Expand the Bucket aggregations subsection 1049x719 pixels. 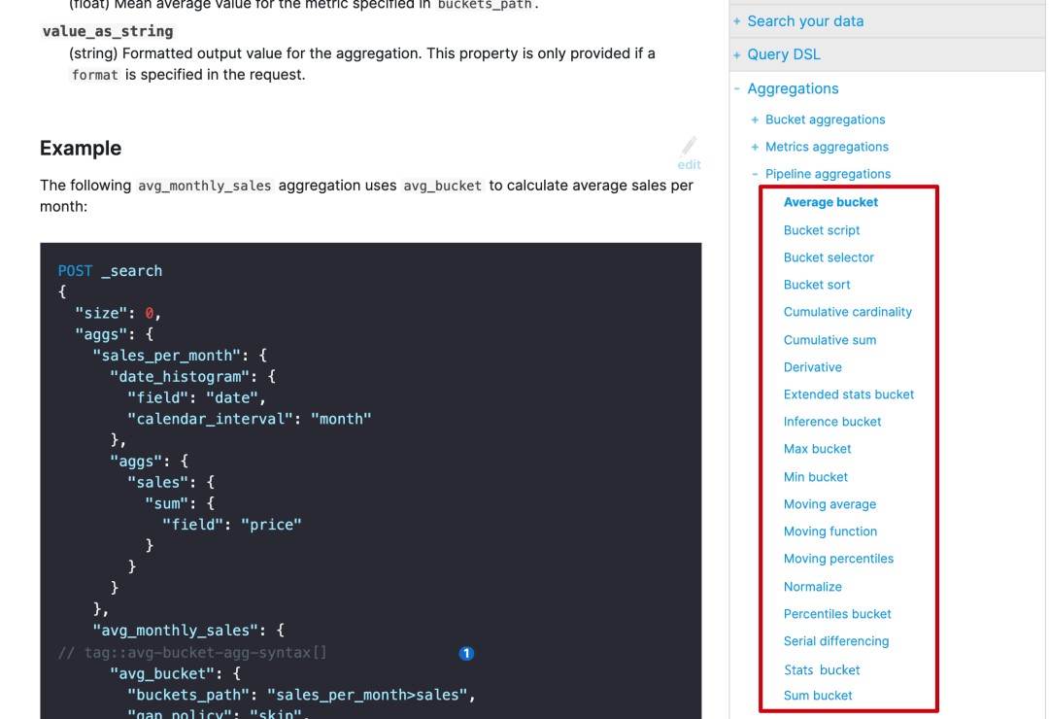tap(825, 120)
